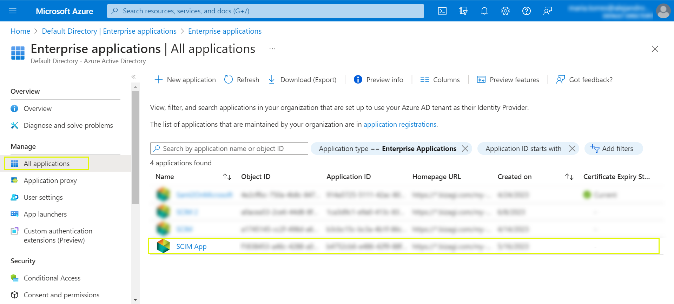Click the user account avatar

click(x=663, y=11)
